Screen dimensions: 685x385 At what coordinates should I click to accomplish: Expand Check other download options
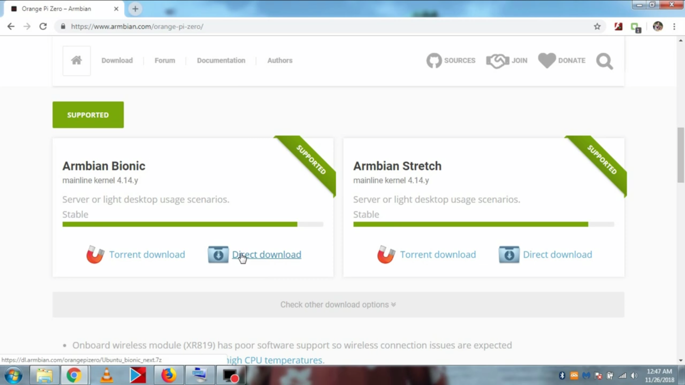tap(338, 304)
